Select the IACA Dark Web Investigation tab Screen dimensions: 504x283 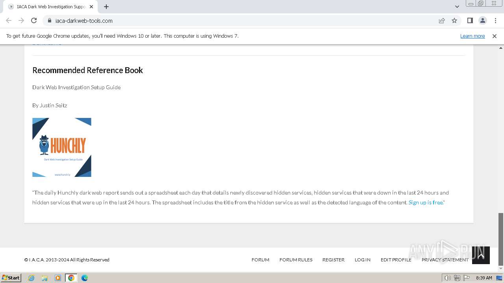pos(50,7)
